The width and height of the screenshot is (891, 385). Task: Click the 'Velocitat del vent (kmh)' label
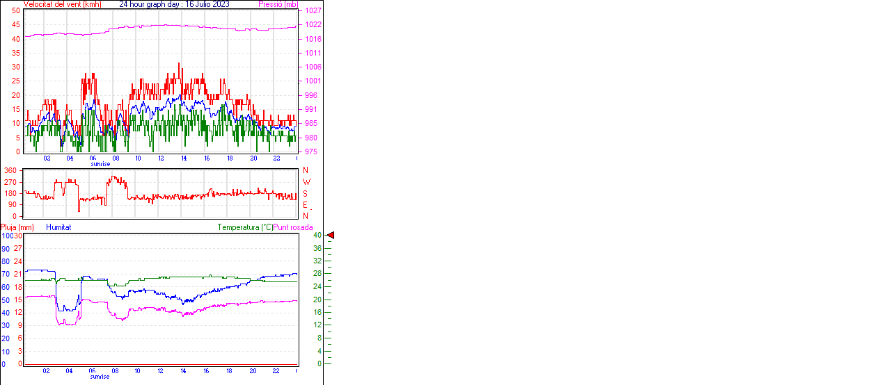(x=62, y=4)
